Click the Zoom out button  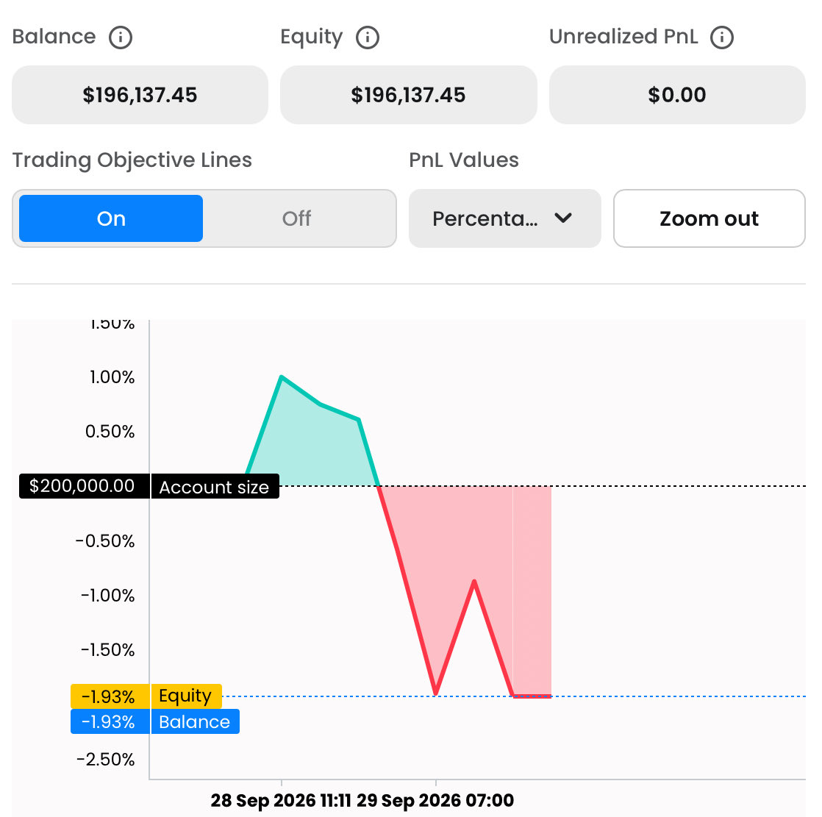point(709,218)
